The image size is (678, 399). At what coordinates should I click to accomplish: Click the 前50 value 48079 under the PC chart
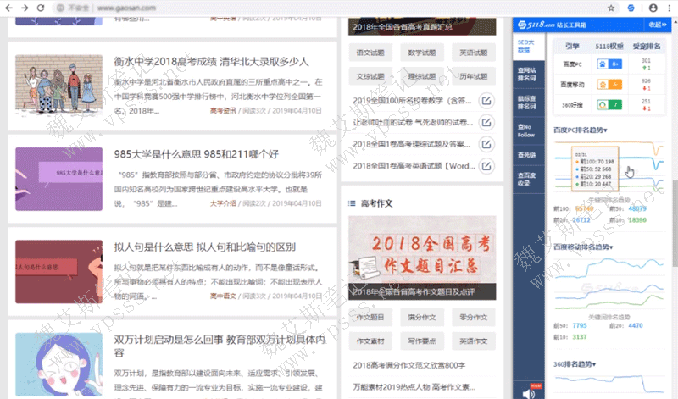click(637, 208)
